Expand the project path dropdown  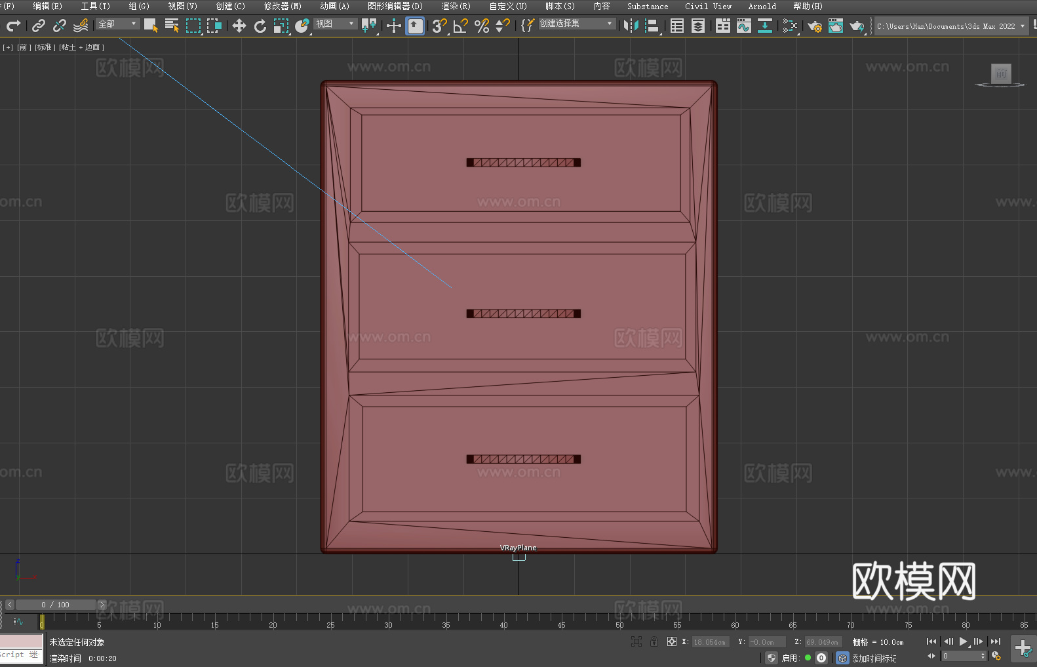click(x=1022, y=26)
